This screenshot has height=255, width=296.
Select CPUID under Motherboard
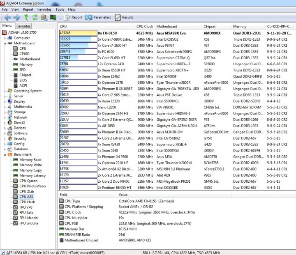tap(24, 54)
